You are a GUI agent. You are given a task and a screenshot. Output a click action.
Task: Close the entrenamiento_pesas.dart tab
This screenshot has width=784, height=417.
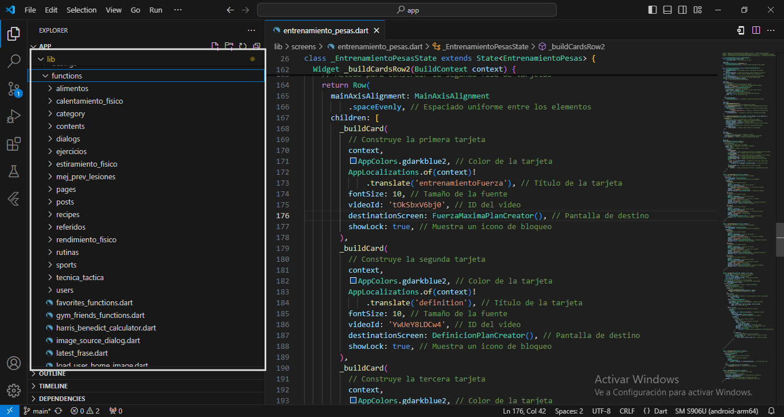pyautogui.click(x=376, y=30)
